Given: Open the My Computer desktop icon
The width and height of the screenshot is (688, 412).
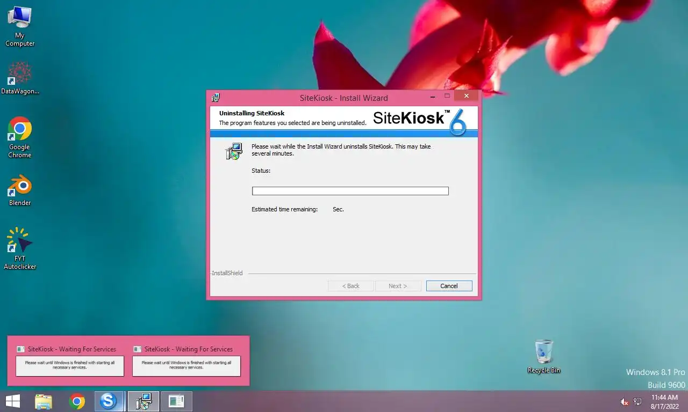Looking at the screenshot, I should [20, 26].
